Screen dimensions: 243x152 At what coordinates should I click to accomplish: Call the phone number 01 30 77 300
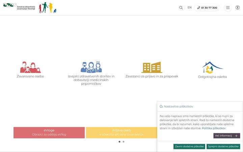click(207, 7)
